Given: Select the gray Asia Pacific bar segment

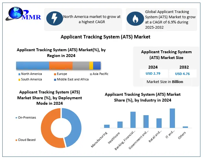Looking at the screenshot, I should [x=81, y=65].
